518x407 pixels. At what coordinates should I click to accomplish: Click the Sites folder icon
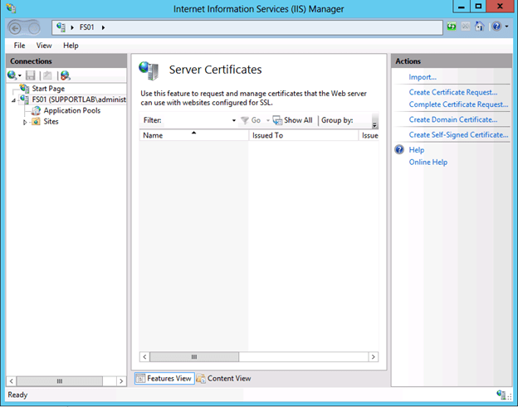coord(36,121)
